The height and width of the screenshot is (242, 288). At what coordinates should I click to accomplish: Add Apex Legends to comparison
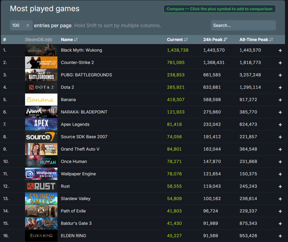point(280,125)
